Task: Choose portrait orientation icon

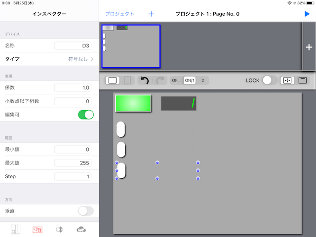Action: click(127, 80)
